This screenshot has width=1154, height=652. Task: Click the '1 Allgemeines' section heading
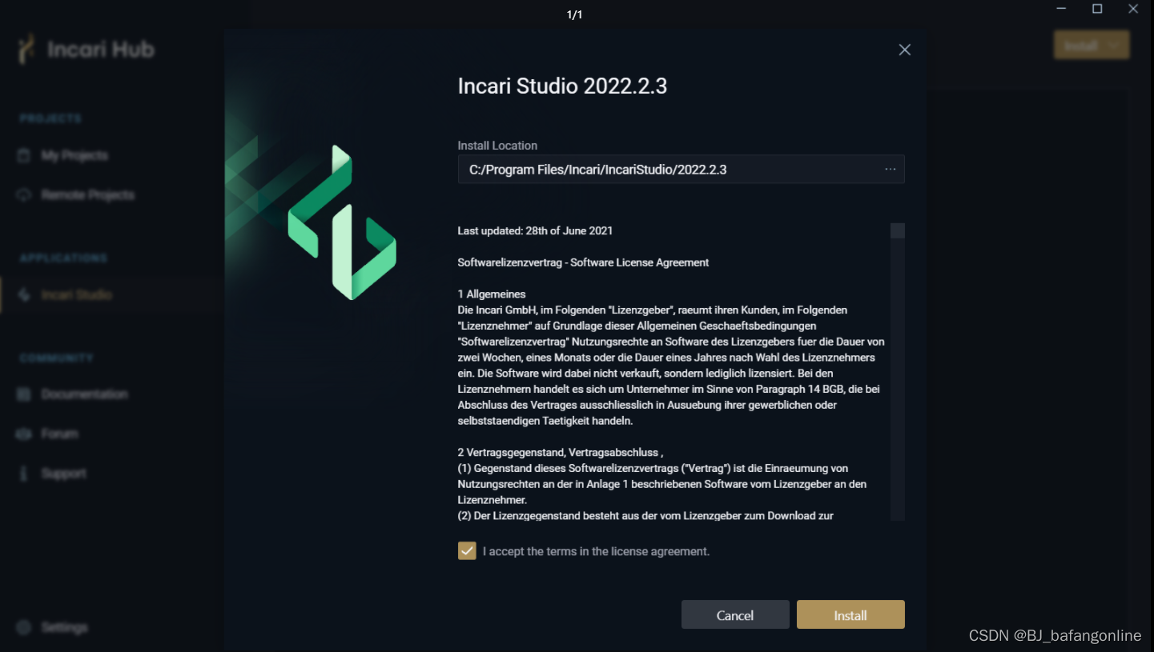(492, 294)
